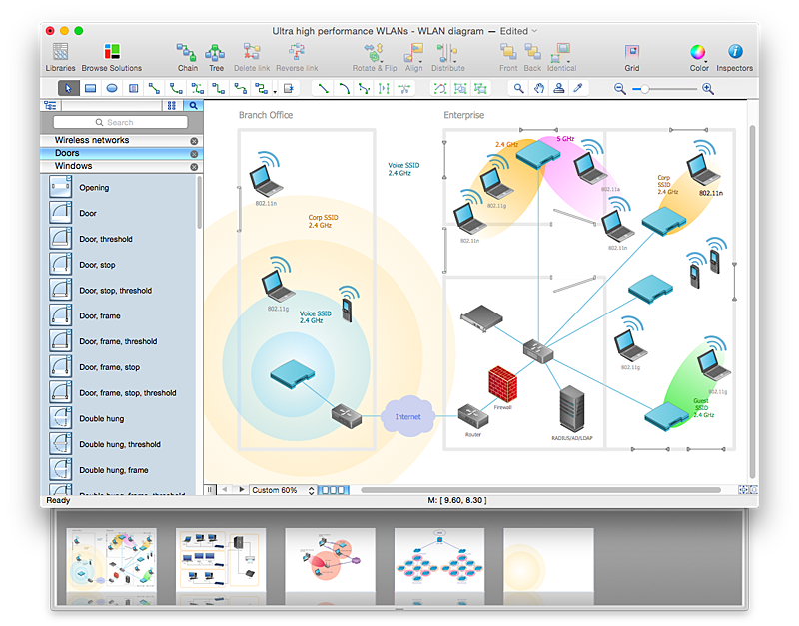Select the Windows library
This screenshot has width=799, height=626.
pos(120,166)
